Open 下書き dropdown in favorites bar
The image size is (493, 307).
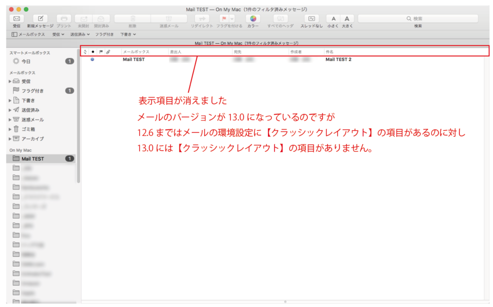128,34
